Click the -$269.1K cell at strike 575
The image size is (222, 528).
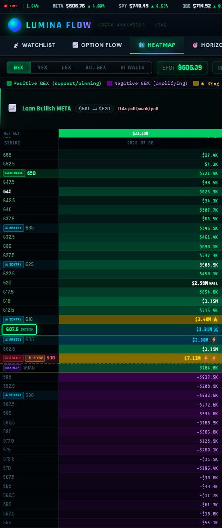(x=140, y=450)
